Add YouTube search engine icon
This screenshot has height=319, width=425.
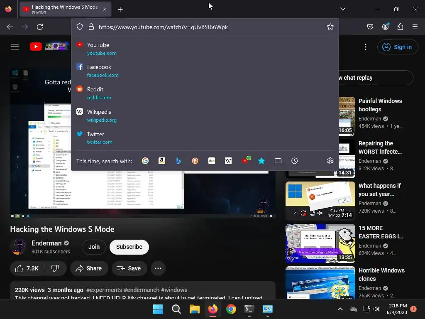(246, 160)
